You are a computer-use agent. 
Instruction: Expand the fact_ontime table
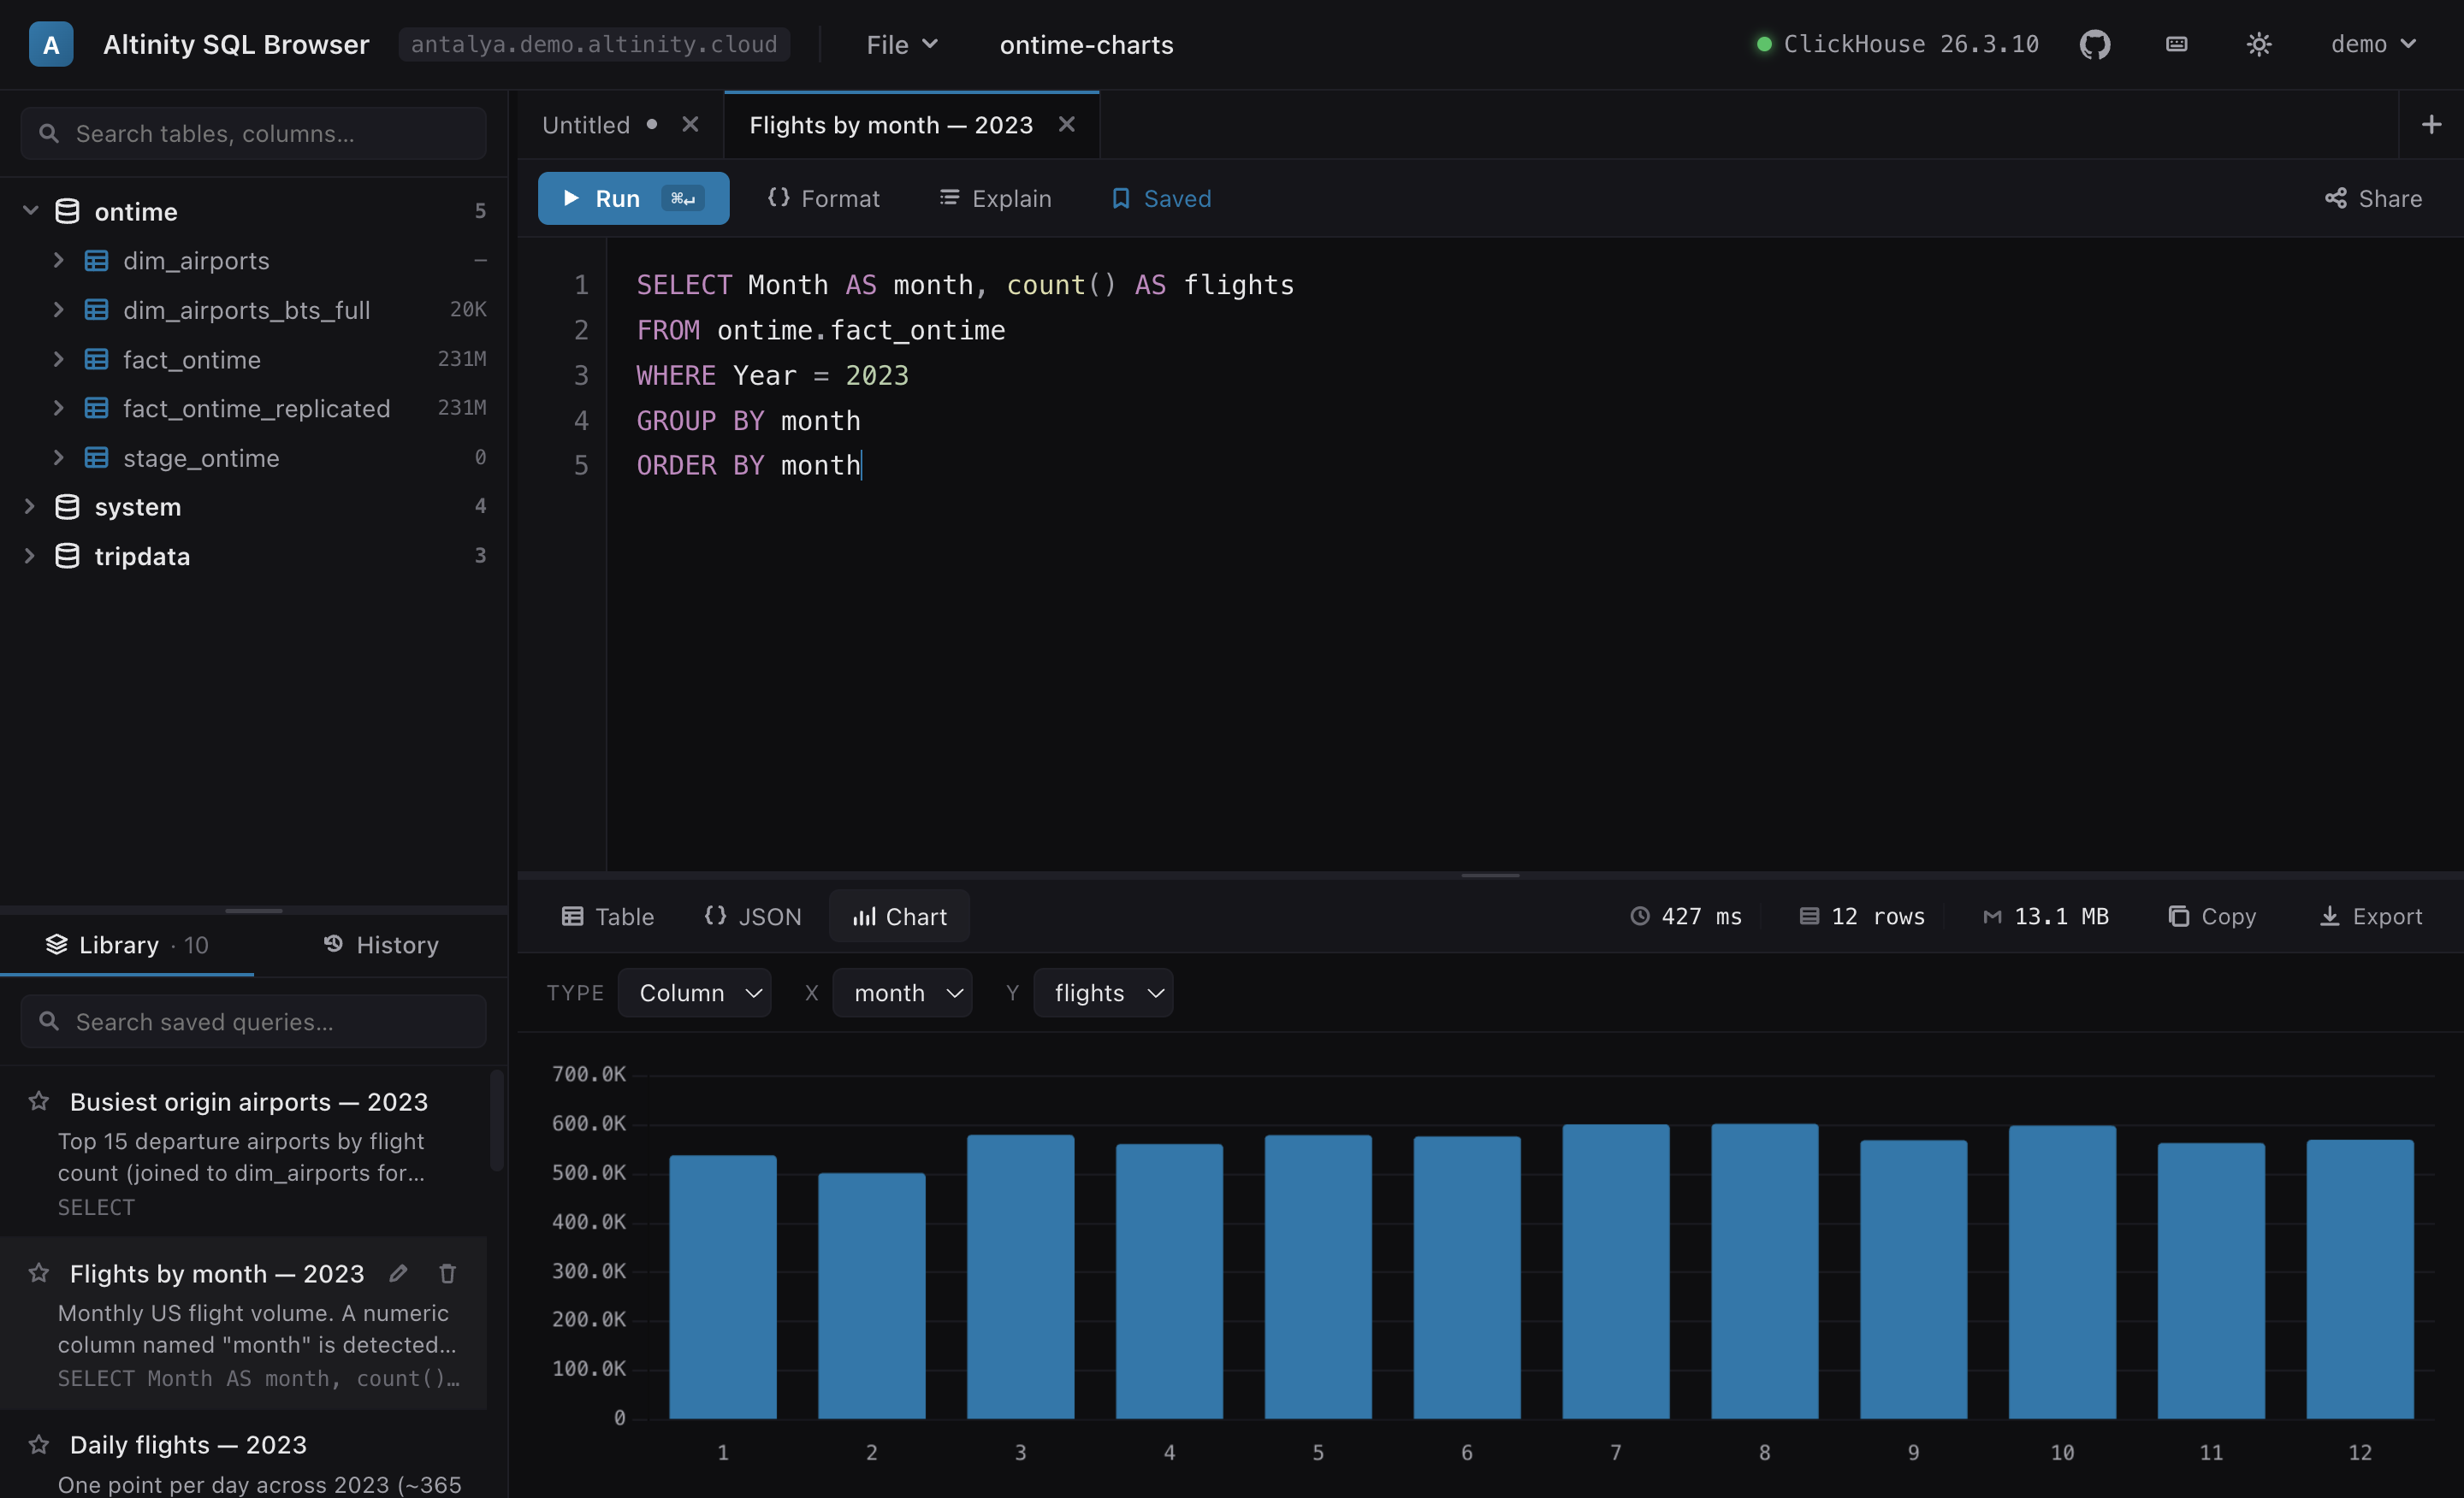pos(59,360)
